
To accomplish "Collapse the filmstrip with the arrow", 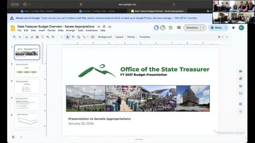I will [21, 137].
